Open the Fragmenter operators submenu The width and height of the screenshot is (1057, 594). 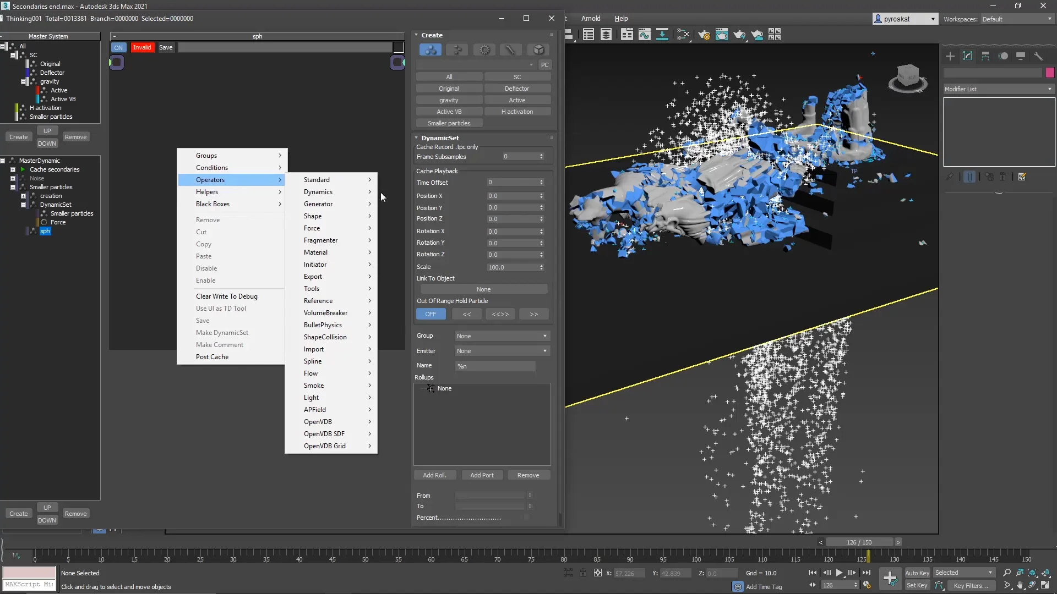[x=331, y=240]
